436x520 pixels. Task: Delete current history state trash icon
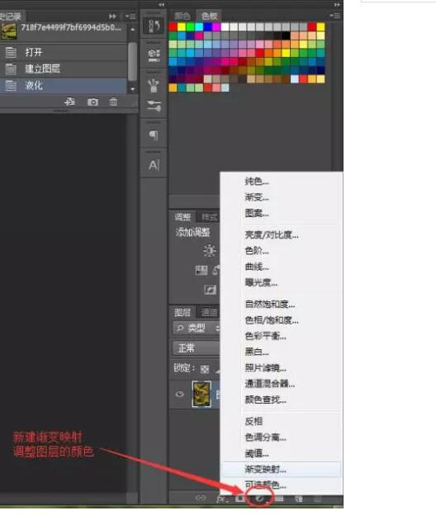pyautogui.click(x=113, y=102)
